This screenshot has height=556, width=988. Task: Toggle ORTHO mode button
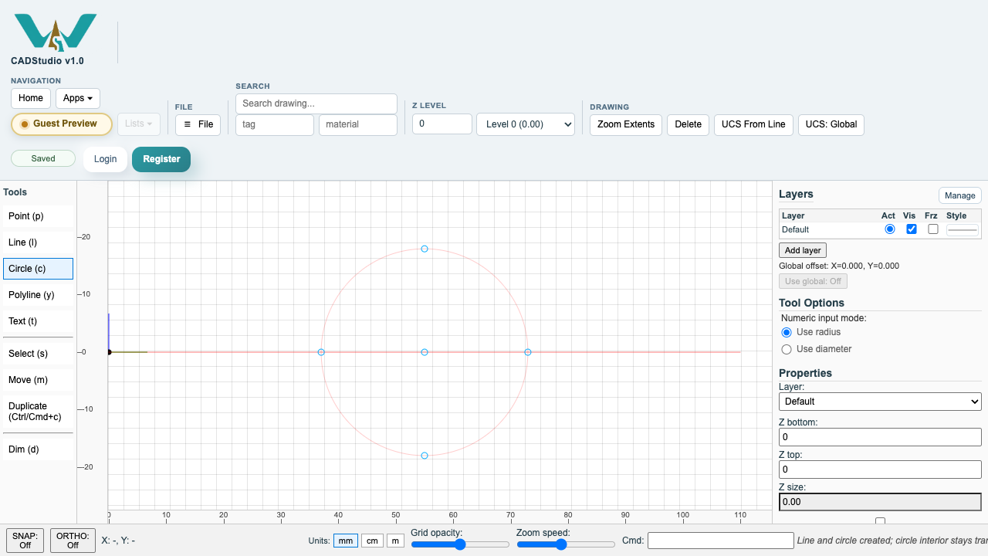click(x=73, y=541)
